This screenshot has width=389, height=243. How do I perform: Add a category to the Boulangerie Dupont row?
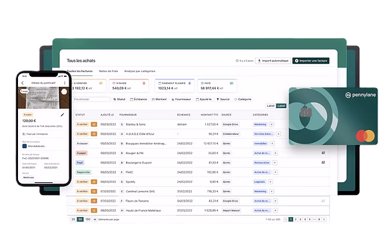pyautogui.click(x=274, y=163)
